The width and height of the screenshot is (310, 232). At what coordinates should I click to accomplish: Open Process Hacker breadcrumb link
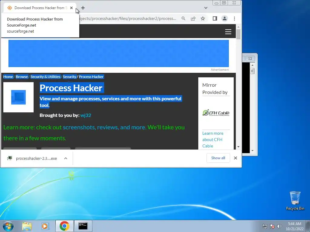pos(91,77)
